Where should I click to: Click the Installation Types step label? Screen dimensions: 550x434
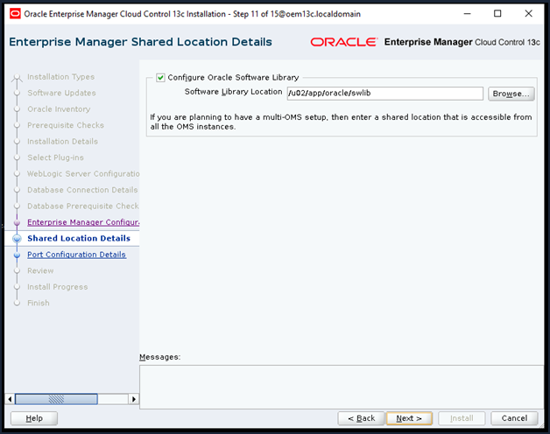click(61, 77)
